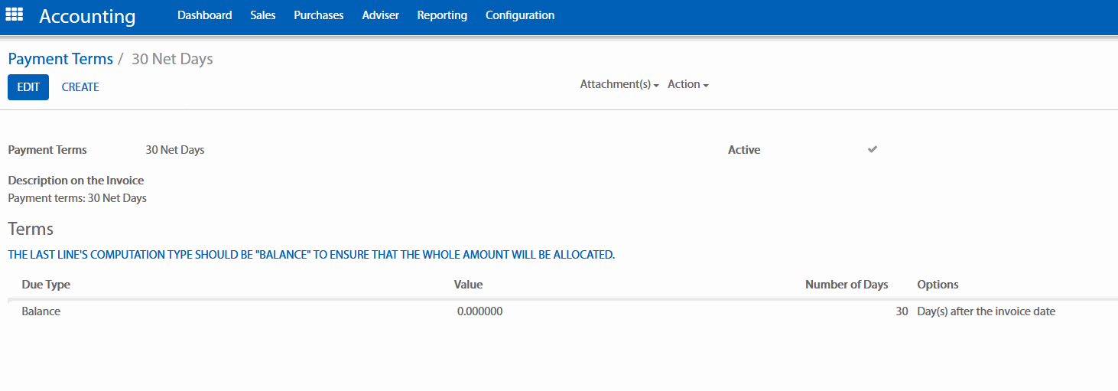This screenshot has width=1118, height=391.
Task: Go back to Payment Terms breadcrumb
Action: pos(60,59)
